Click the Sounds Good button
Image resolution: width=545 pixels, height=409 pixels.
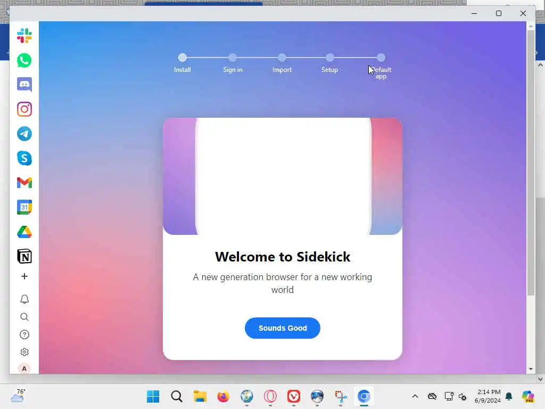[283, 328]
